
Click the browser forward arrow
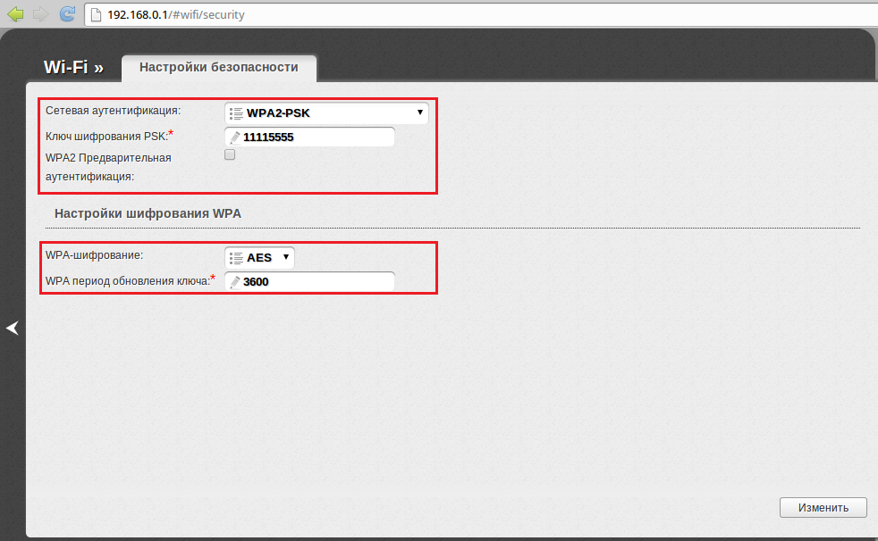coord(40,13)
